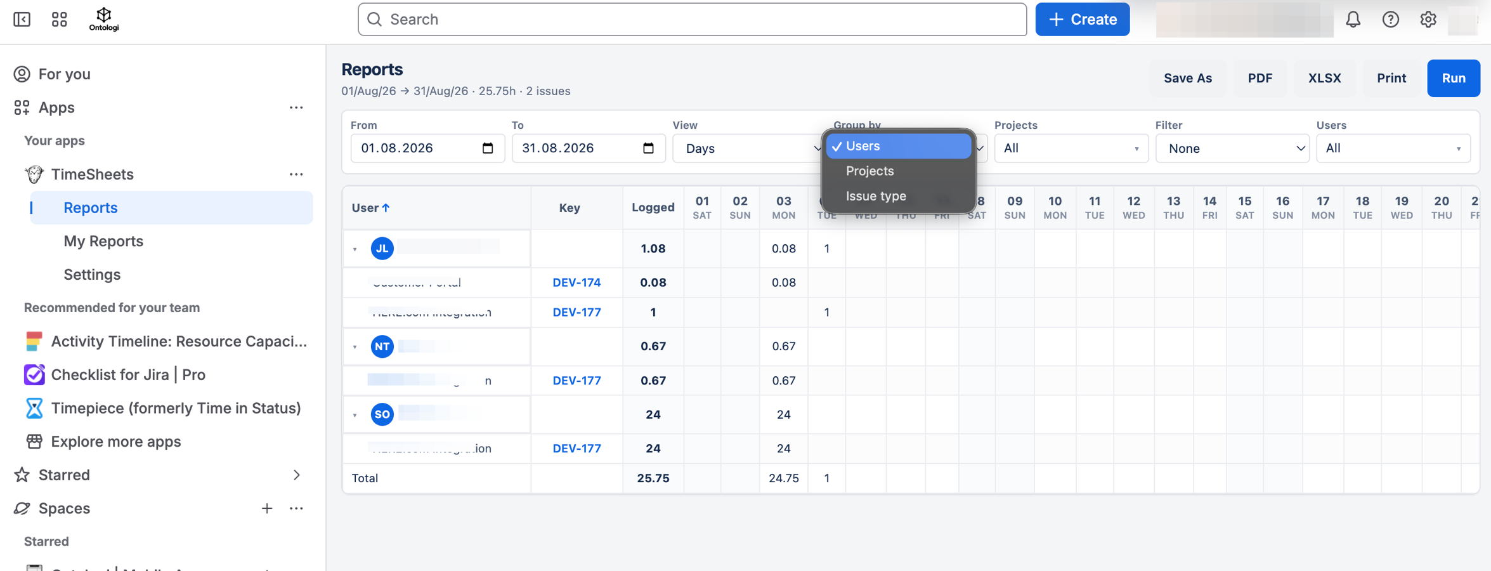Open the notifications bell
Viewport: 1491px width, 571px height.
tap(1353, 19)
